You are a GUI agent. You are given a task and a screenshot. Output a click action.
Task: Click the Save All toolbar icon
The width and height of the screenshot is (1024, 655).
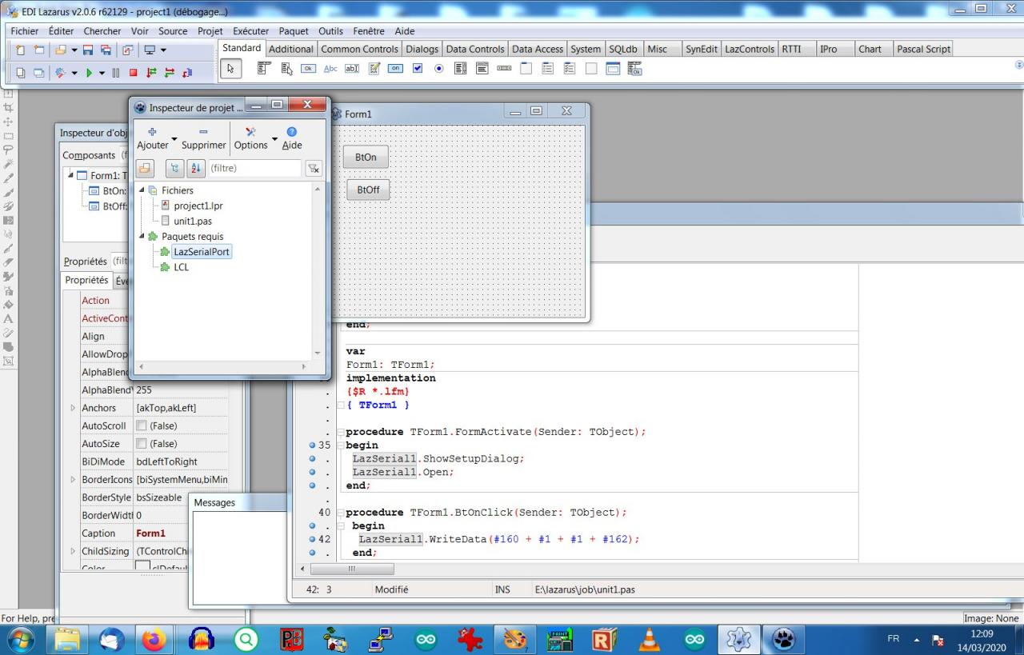pyautogui.click(x=106, y=50)
